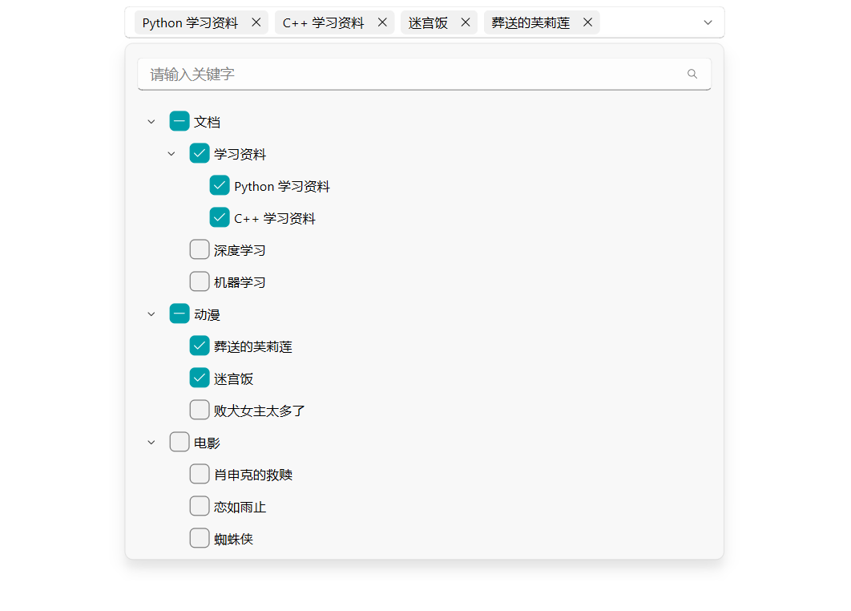Collapse the 电影 tree node
851x611 pixels.
(151, 442)
